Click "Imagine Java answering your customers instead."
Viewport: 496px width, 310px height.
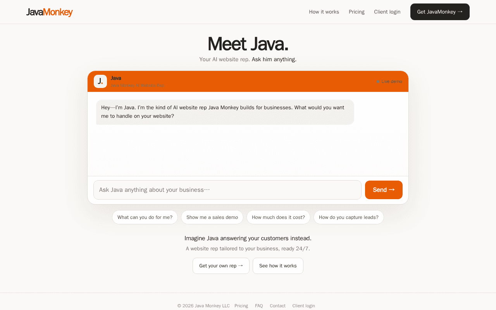[248, 238]
